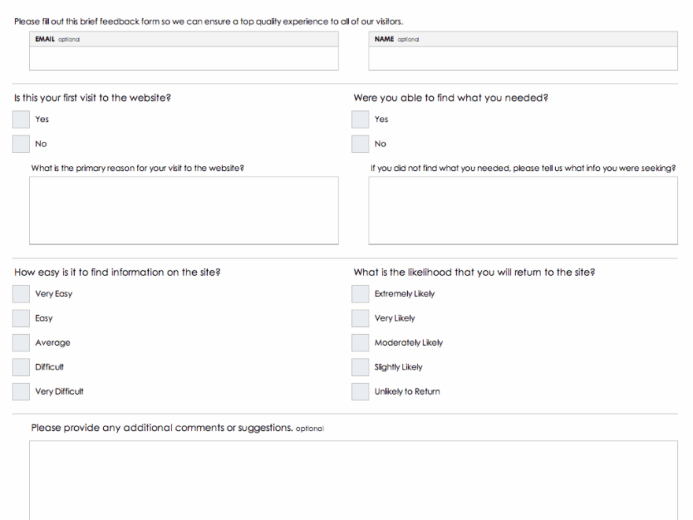Select Very Difficult for site information ease
Screen dimensions: 693x520
(20, 391)
